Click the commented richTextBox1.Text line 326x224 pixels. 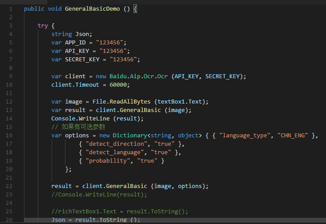[x=120, y=211]
